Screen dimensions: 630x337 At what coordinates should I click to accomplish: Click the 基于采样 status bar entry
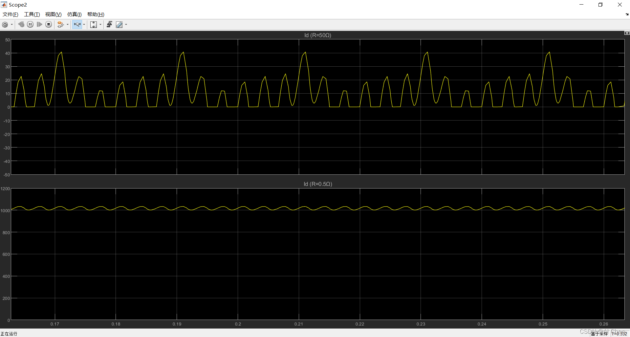[599, 334]
